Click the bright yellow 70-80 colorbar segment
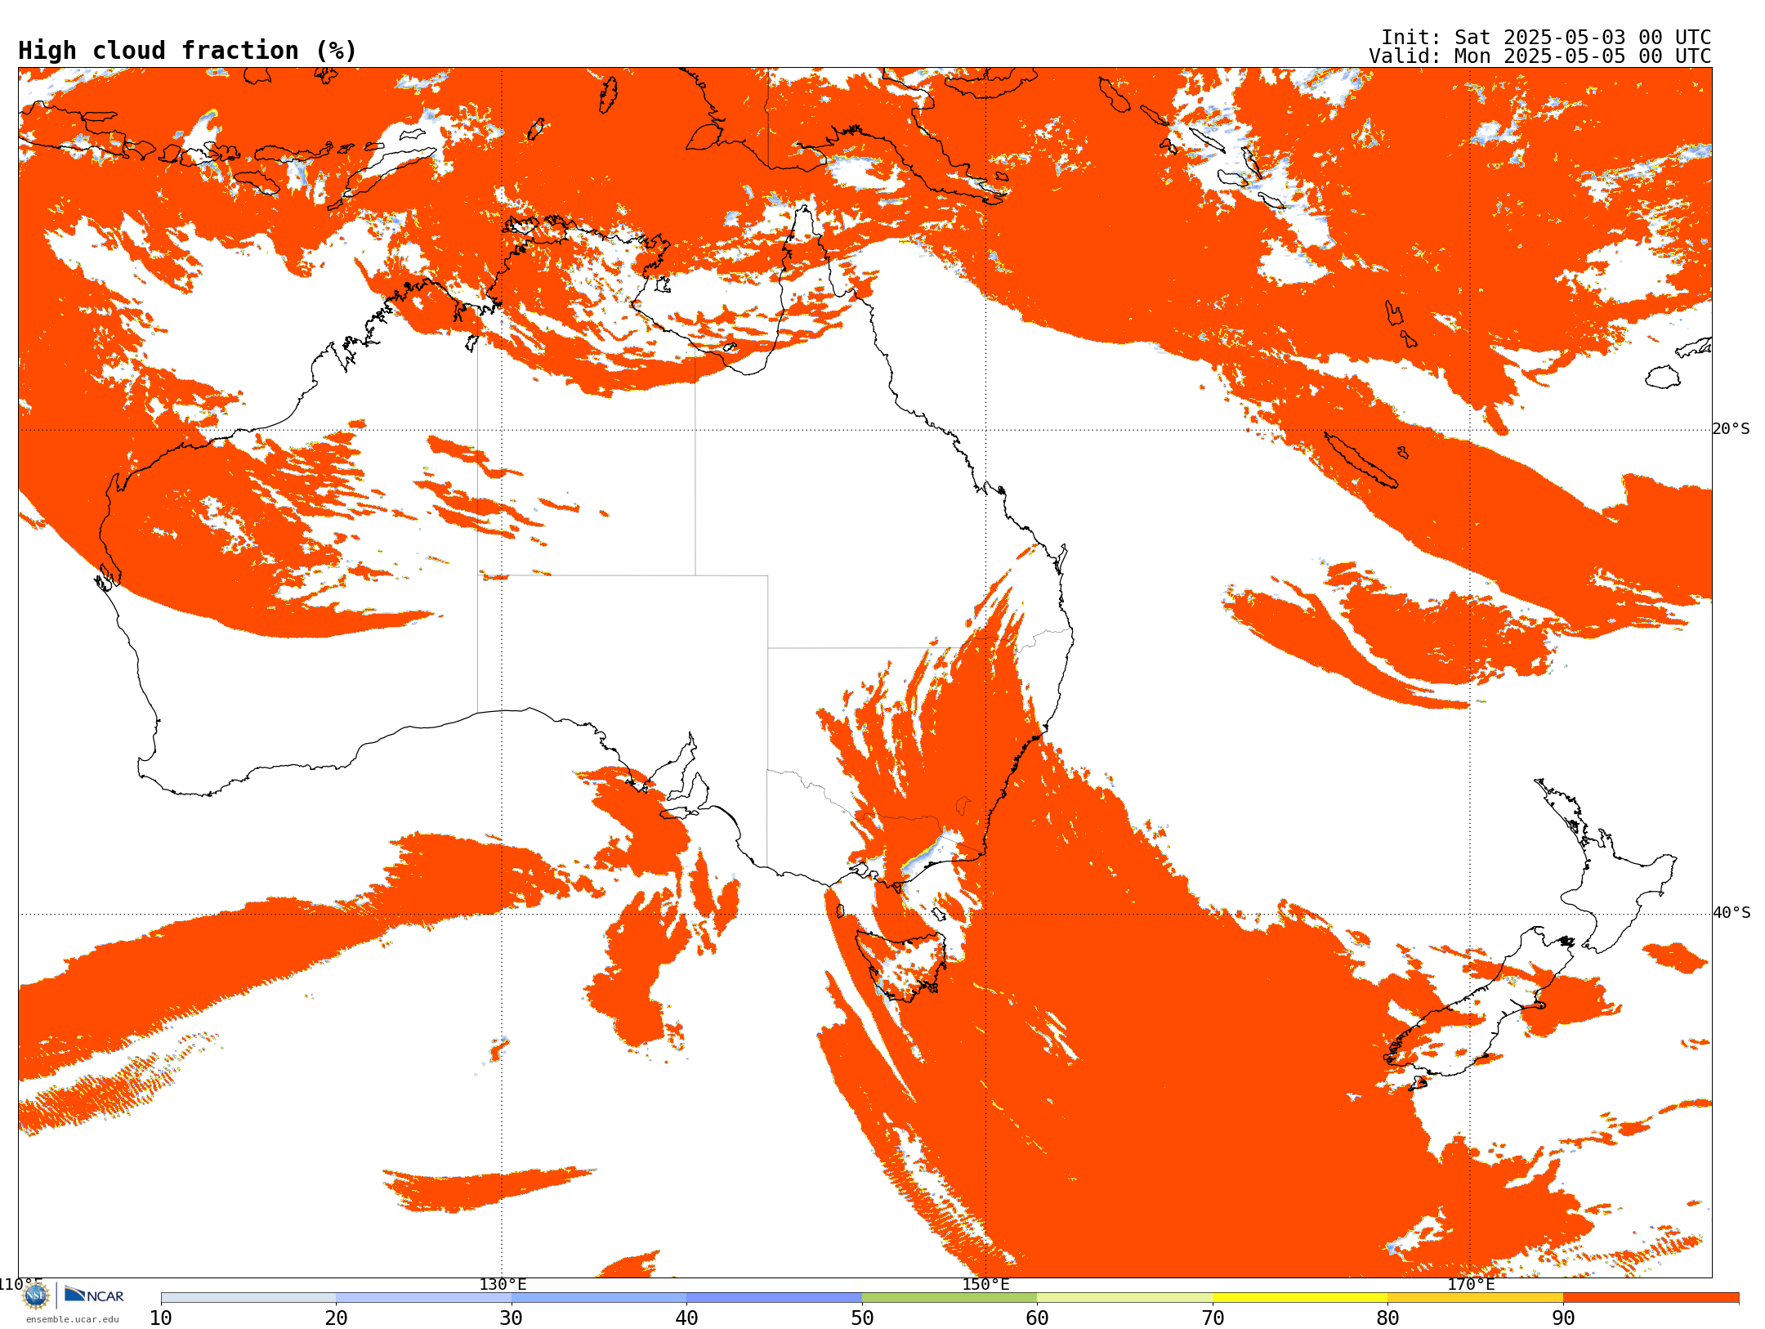This screenshot has width=1765, height=1329. [x=1300, y=1298]
